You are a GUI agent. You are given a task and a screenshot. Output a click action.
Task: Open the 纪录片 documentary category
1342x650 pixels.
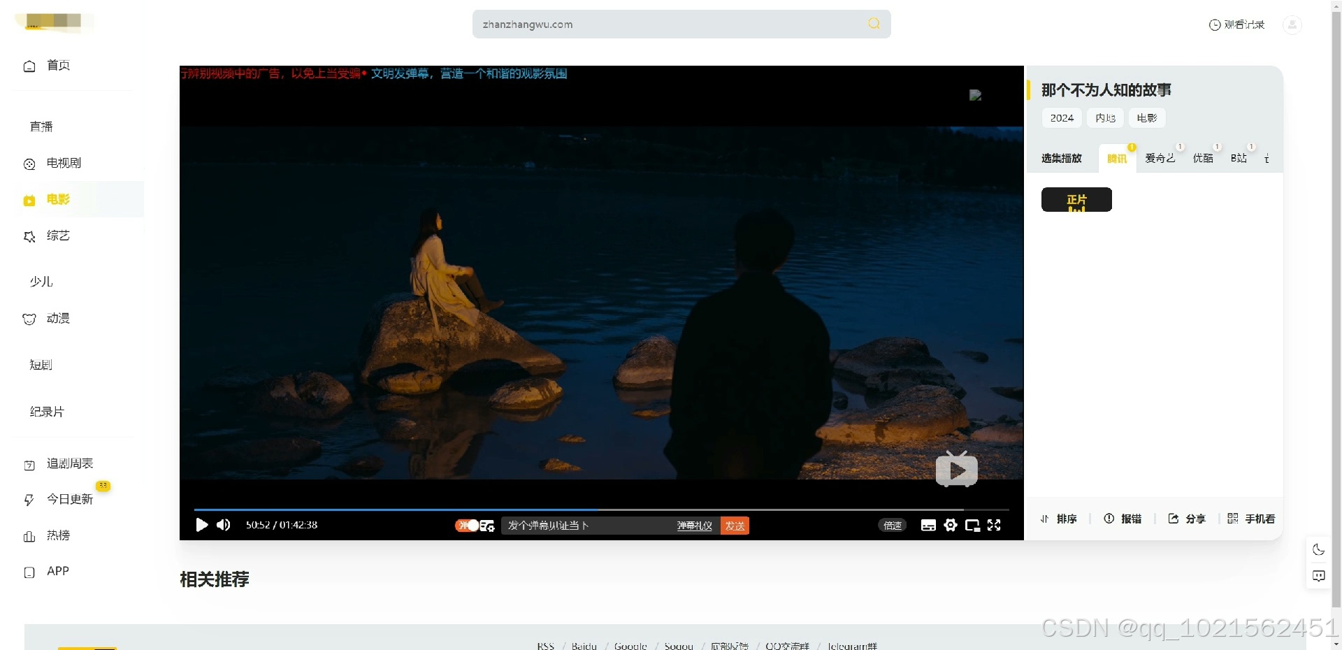pos(47,412)
